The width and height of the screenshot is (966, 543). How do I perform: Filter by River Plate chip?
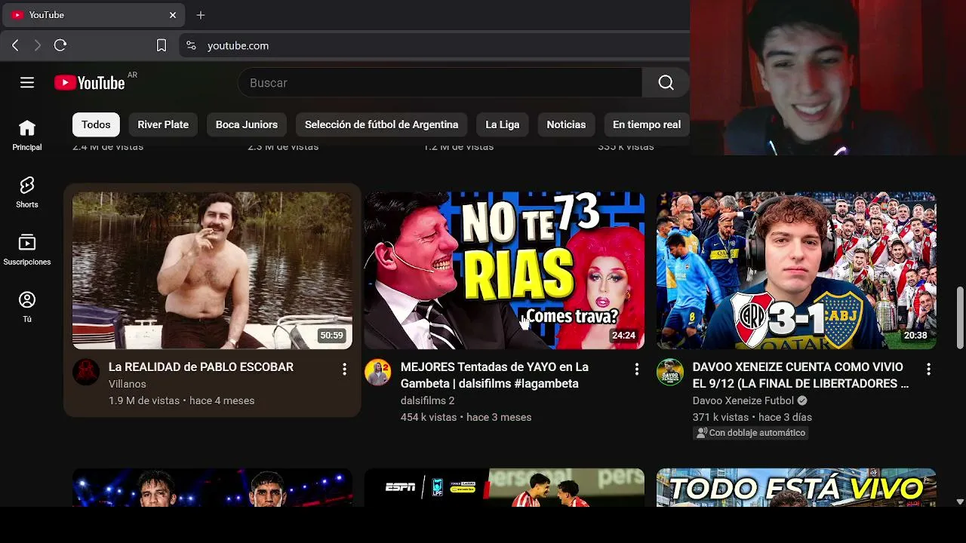tap(163, 124)
